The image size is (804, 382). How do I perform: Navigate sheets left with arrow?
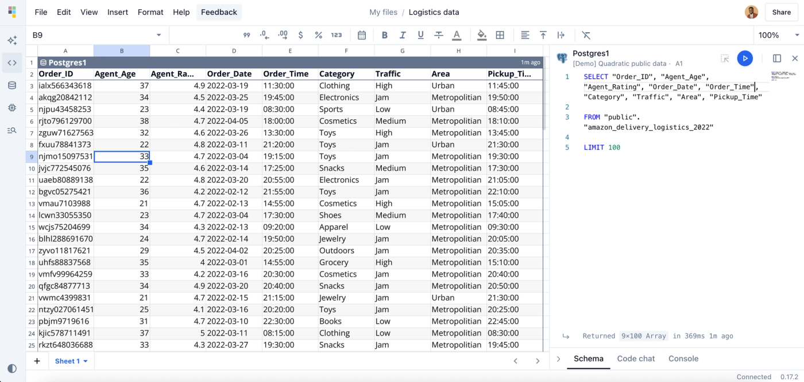click(516, 361)
